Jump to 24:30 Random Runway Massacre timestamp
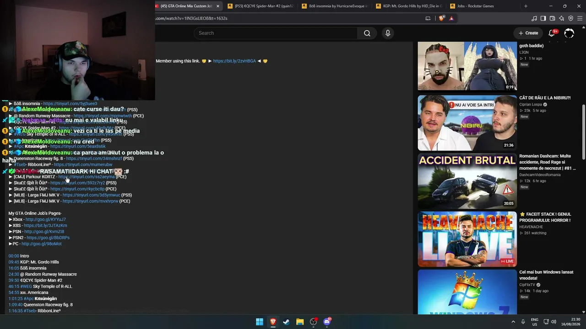This screenshot has height=329, width=586. coord(14,274)
